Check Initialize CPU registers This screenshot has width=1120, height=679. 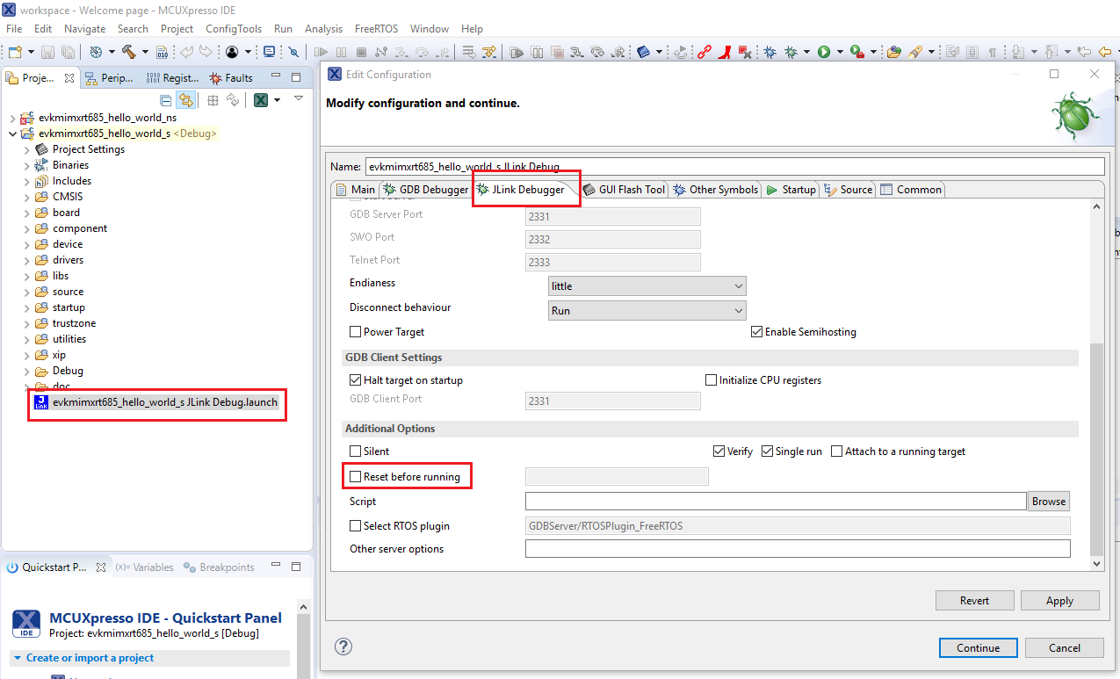(712, 380)
